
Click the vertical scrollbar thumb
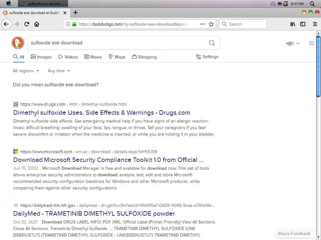coord(318,67)
